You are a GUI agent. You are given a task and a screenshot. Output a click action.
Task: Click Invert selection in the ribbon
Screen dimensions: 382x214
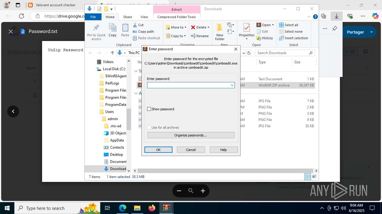293,38
